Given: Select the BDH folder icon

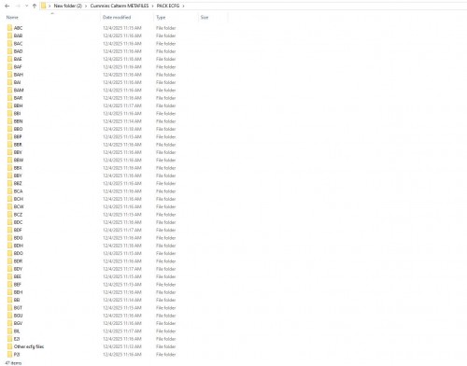Looking at the screenshot, I should (10, 246).
